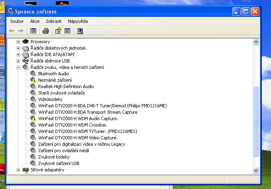Screen dimensions: 271x189
Task: Select WinFast DTV2000 H WDM Audio Capture
Action: [78, 119]
